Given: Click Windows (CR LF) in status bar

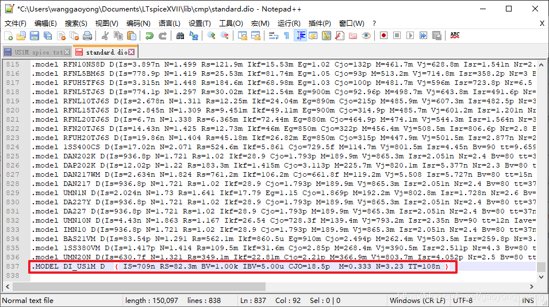Looking at the screenshot, I should pos(417,300).
